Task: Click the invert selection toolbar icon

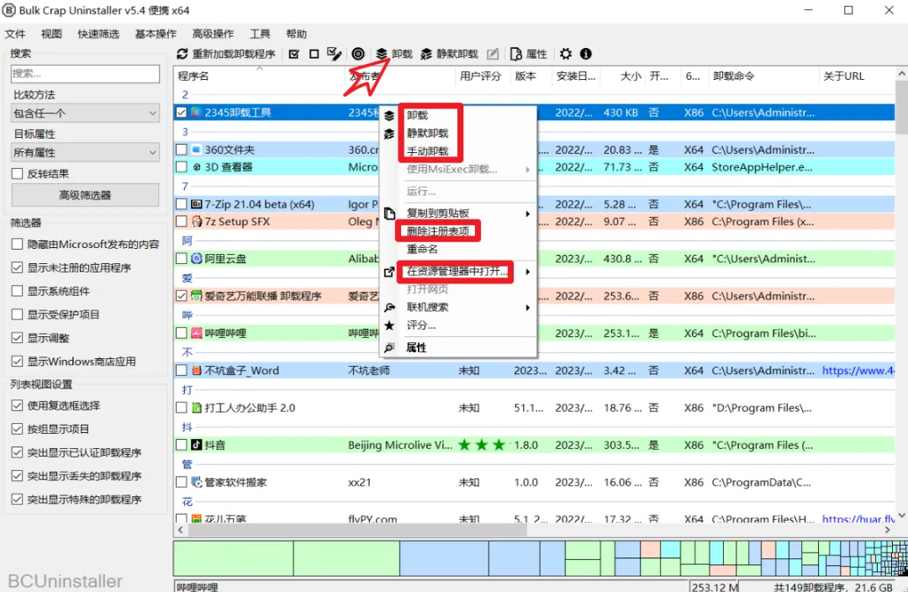Action: [x=334, y=54]
